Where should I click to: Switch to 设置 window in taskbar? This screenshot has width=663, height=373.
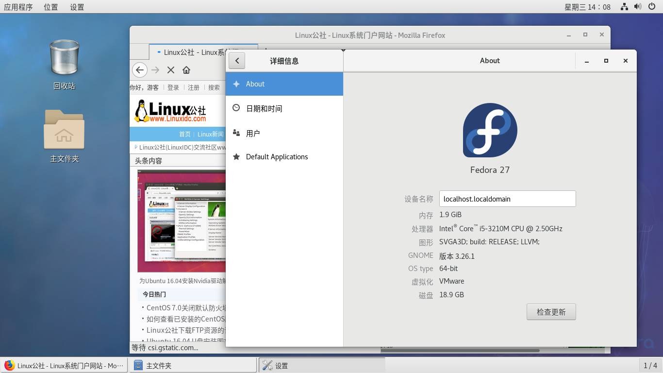(322, 366)
